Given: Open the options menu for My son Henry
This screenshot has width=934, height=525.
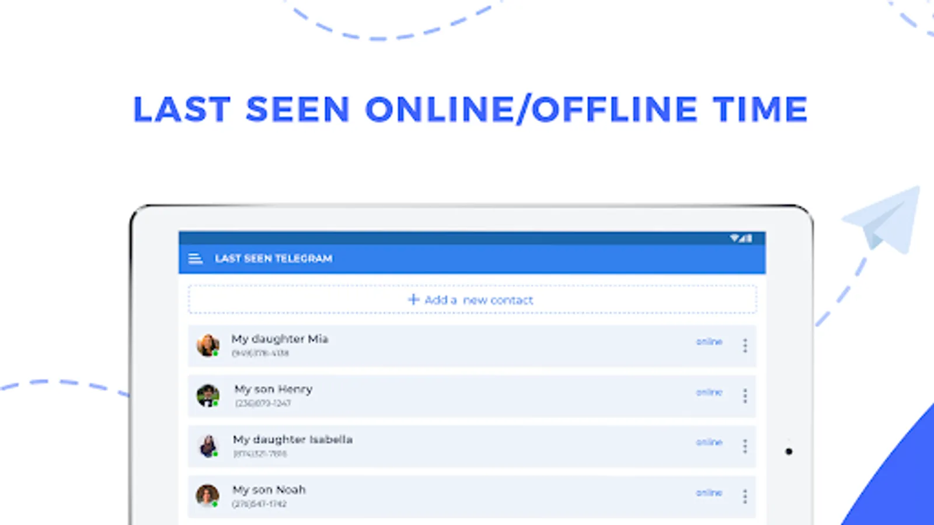Looking at the screenshot, I should 745,396.
